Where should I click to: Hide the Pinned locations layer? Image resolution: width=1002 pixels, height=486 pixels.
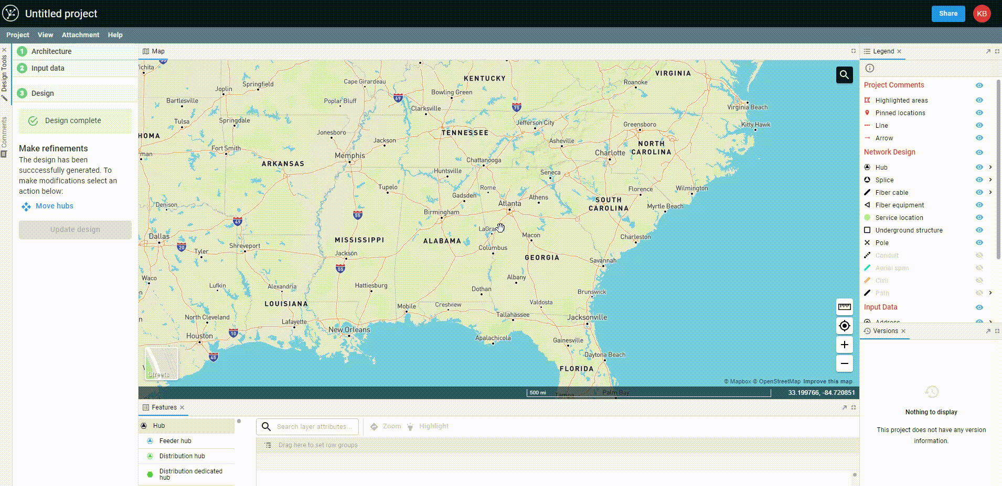(979, 113)
